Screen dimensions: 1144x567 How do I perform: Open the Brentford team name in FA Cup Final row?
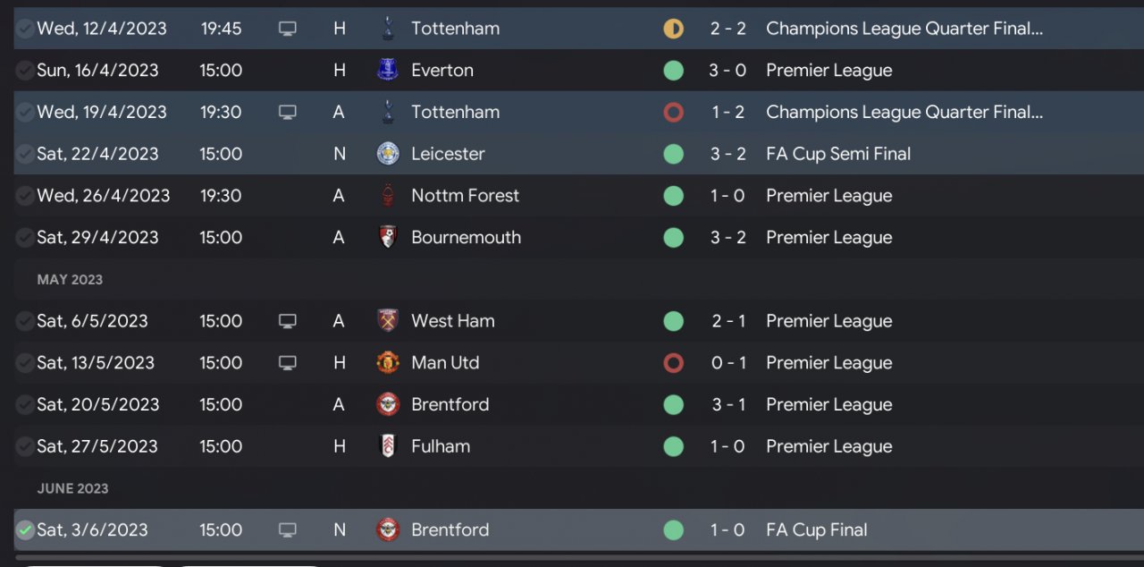(x=450, y=530)
